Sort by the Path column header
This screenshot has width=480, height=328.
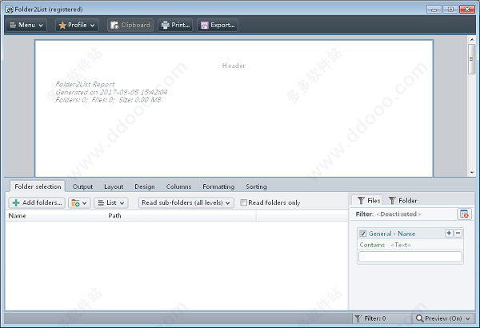click(x=181, y=216)
